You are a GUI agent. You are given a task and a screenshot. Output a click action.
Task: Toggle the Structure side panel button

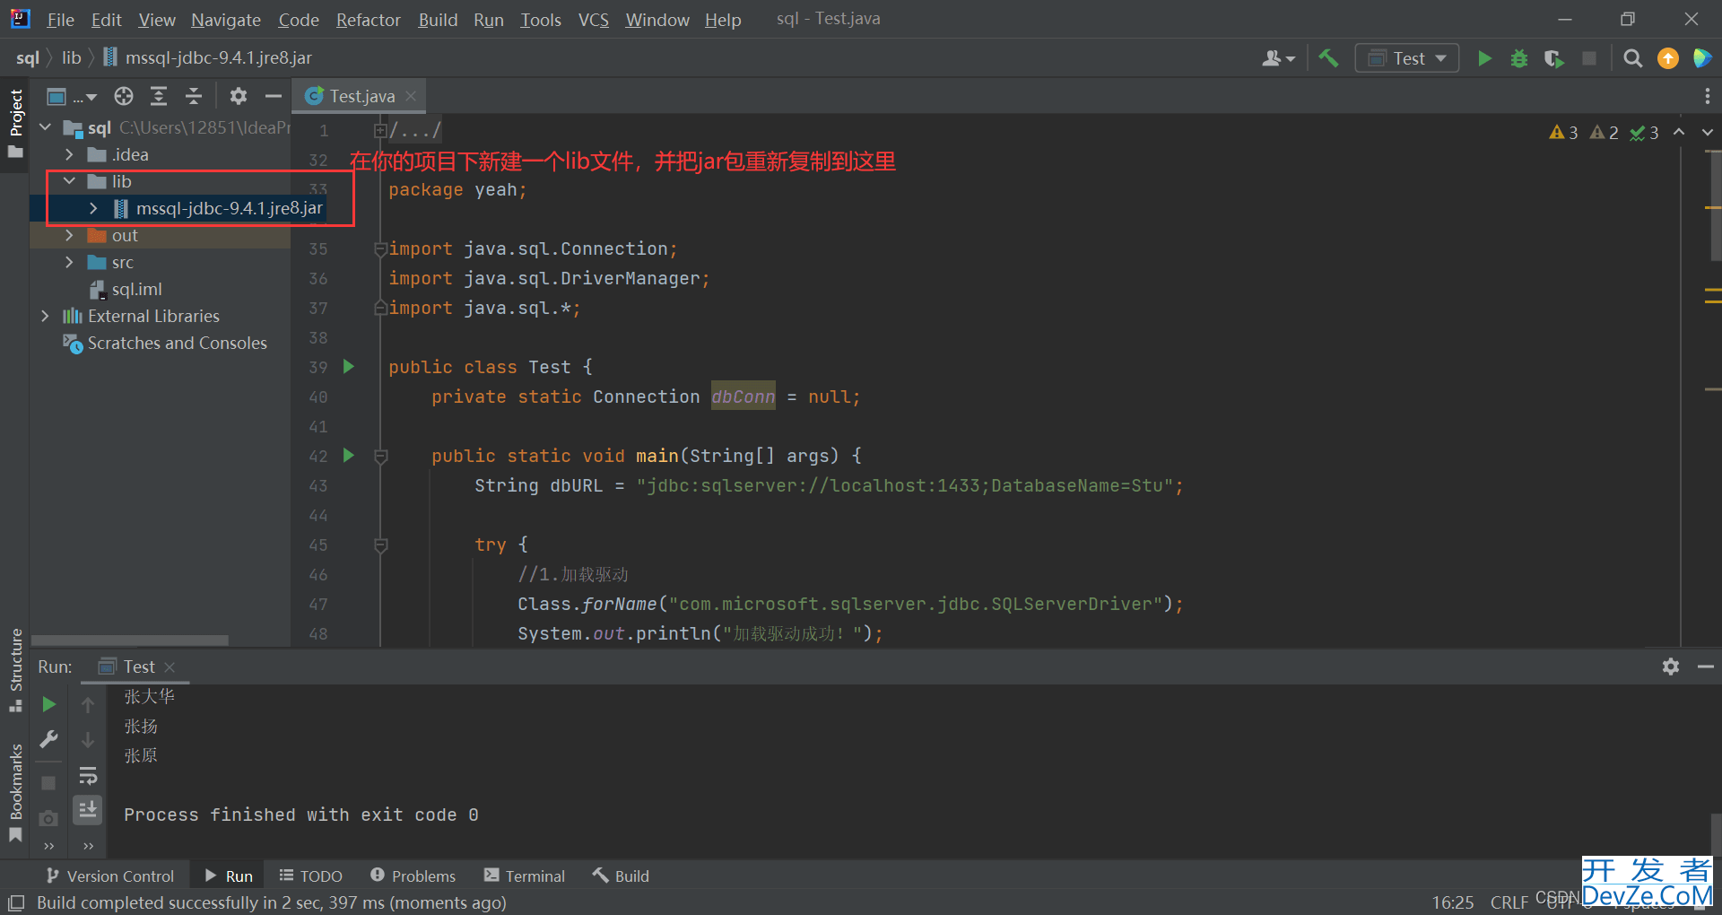coord(15,670)
